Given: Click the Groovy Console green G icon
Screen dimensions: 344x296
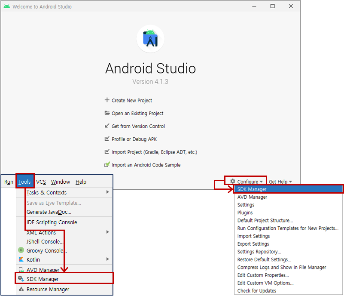Looking at the screenshot, I should tap(21, 250).
